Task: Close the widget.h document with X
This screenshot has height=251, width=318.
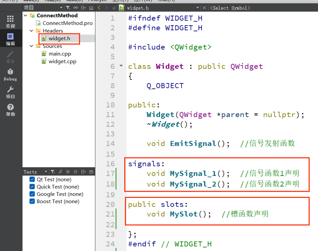Action: coord(204,8)
